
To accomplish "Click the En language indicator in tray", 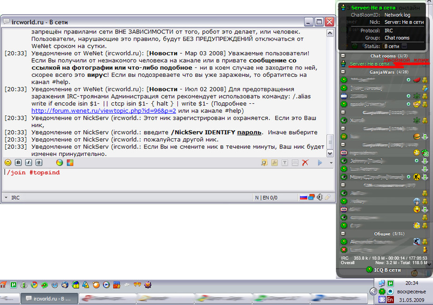I will coord(390,299).
